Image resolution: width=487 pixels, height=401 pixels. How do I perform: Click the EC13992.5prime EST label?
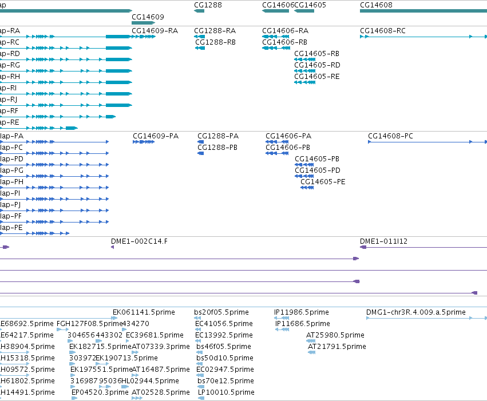coord(224,335)
